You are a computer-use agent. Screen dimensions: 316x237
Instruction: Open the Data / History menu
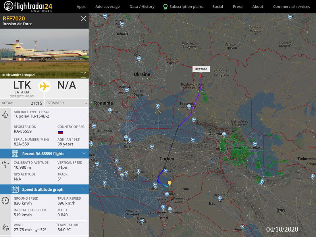142,6
